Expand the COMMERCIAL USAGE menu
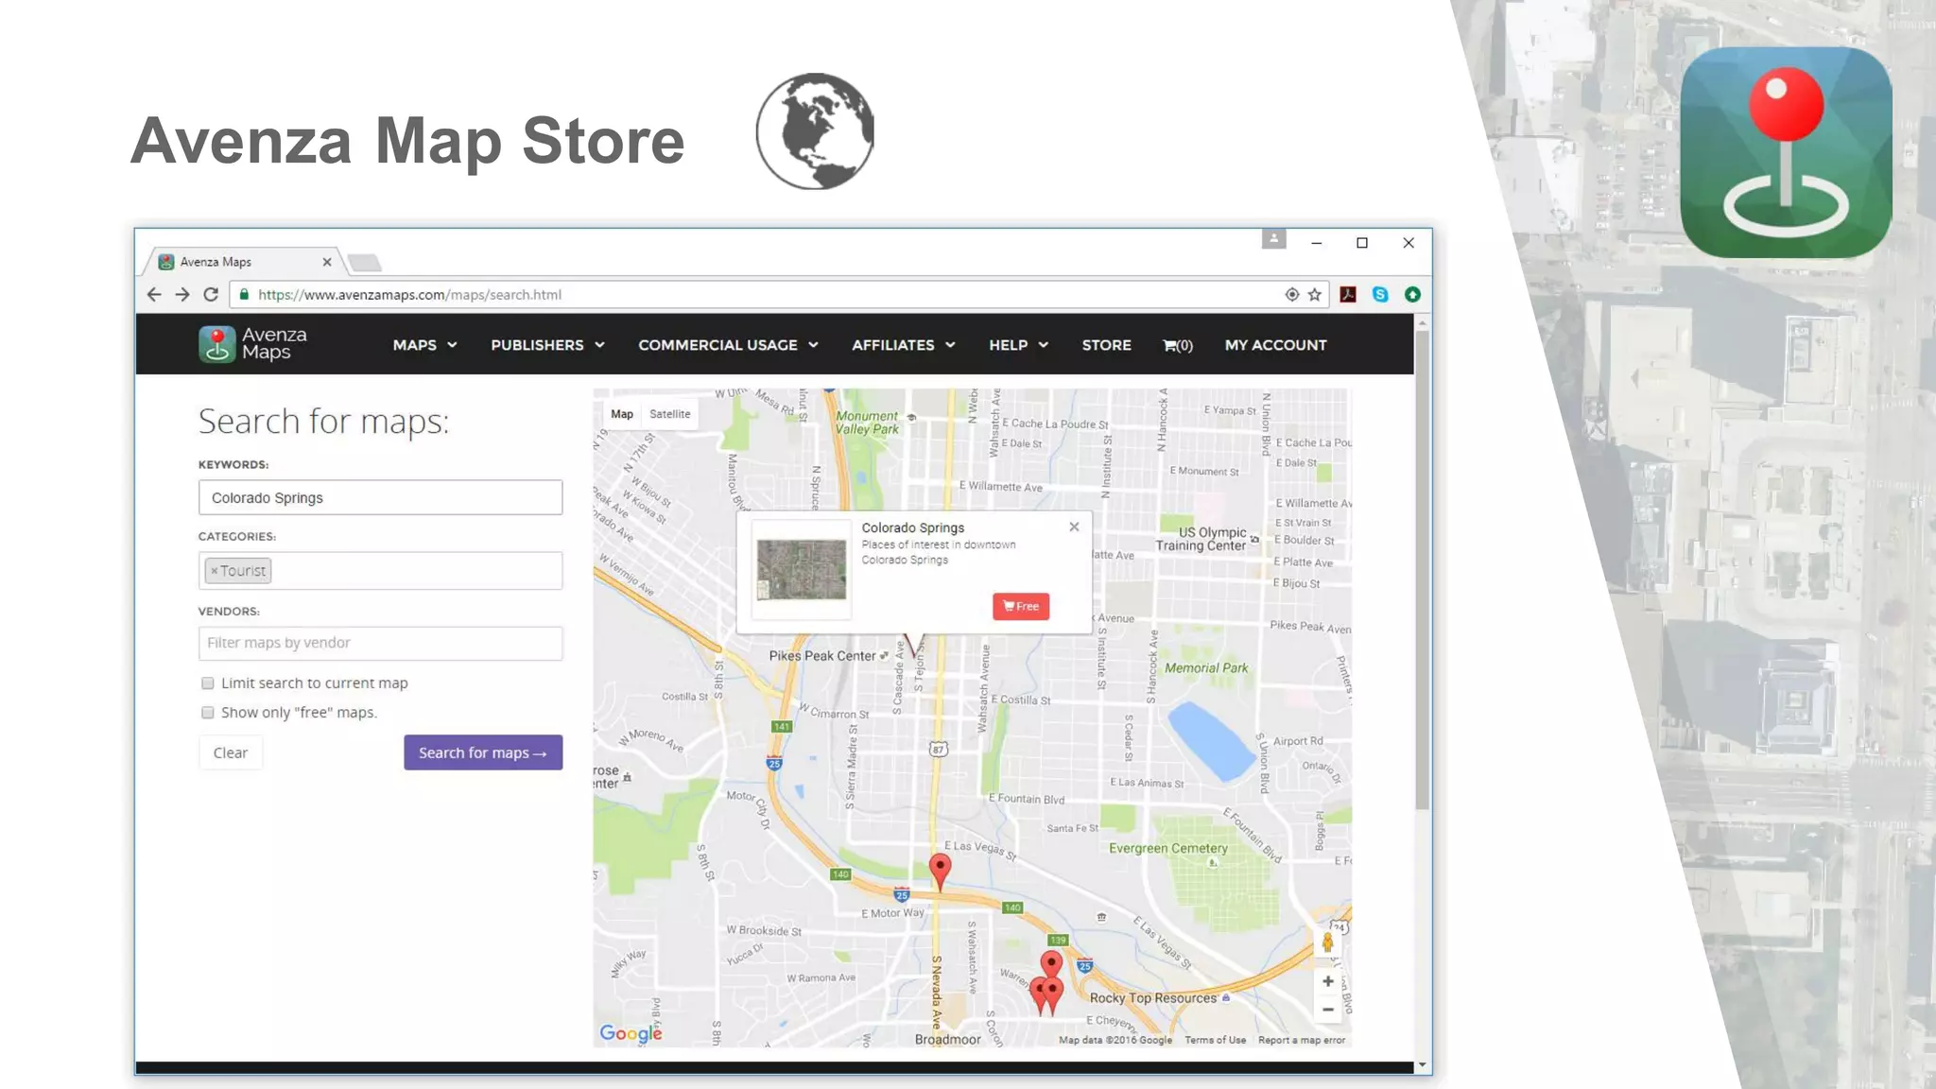1936x1089 pixels. (x=728, y=345)
